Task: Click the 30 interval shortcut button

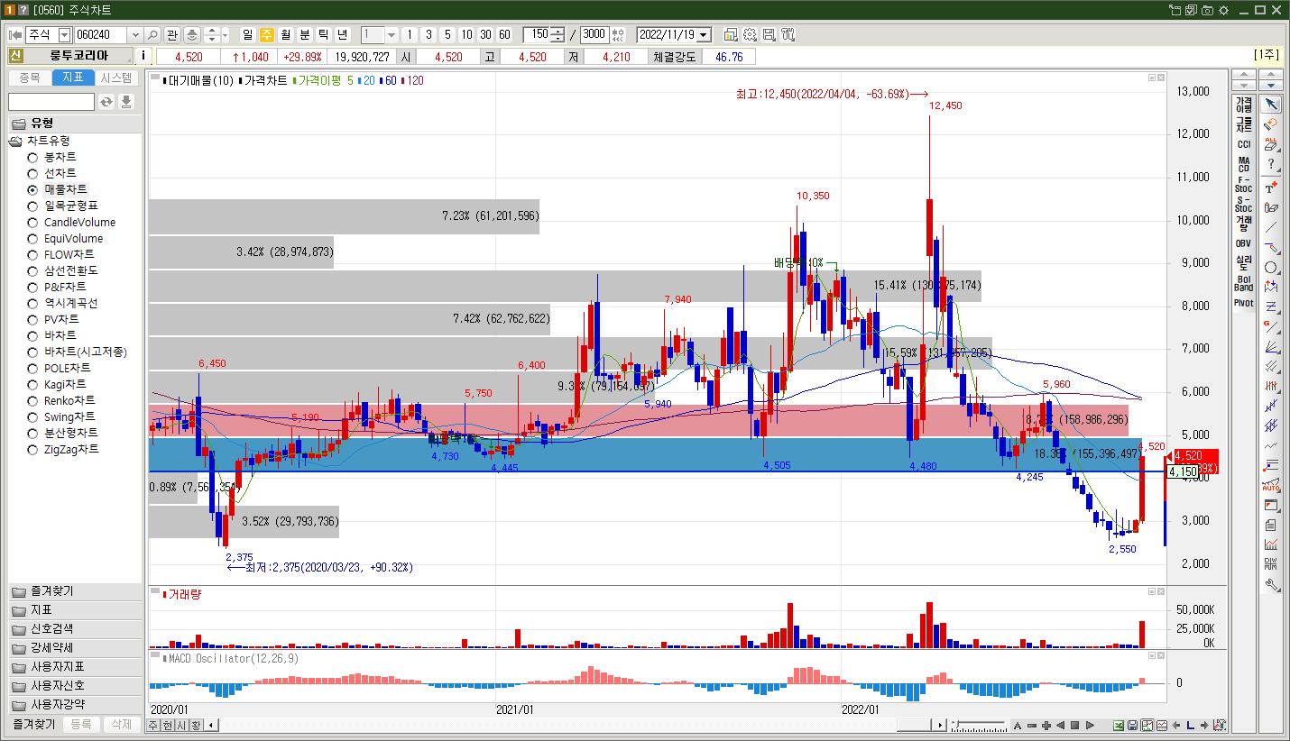Action: (485, 34)
